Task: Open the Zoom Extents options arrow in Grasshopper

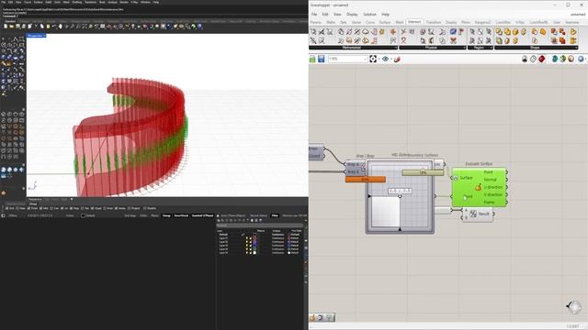Action: pyautogui.click(x=379, y=59)
